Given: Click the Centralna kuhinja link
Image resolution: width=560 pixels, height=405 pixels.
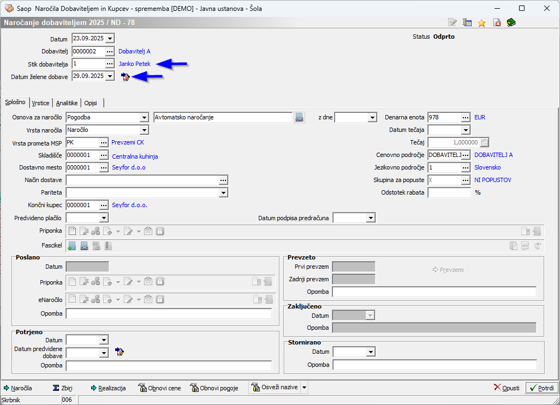Looking at the screenshot, I should 135,156.
